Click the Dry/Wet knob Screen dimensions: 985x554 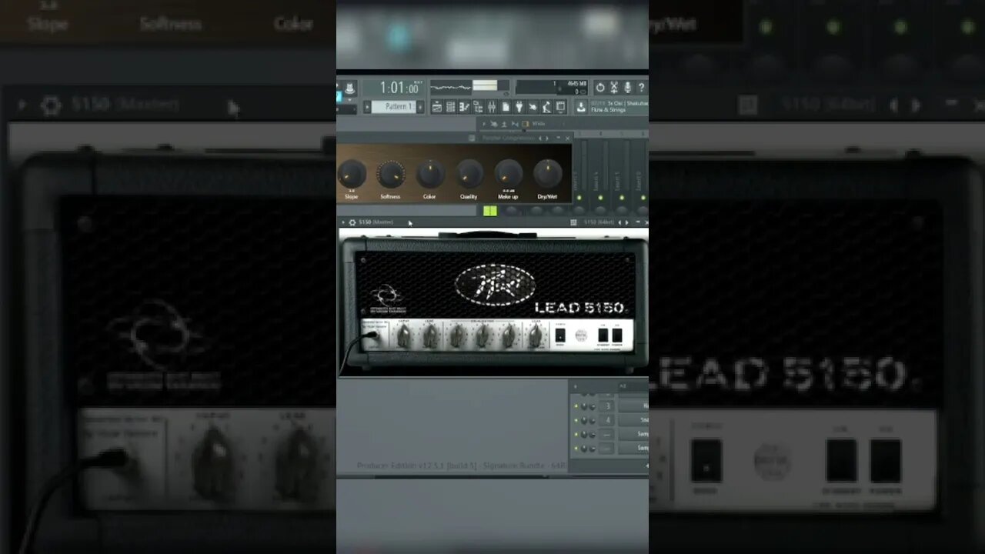(x=547, y=174)
